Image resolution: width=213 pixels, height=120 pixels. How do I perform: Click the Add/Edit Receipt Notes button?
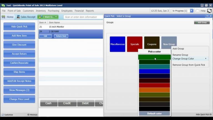pyautogui.click(x=19, y=81)
